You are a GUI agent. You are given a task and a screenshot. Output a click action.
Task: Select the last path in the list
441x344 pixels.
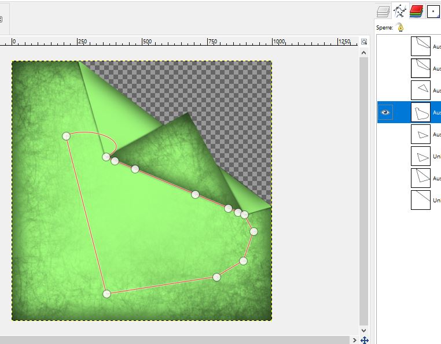click(x=421, y=200)
